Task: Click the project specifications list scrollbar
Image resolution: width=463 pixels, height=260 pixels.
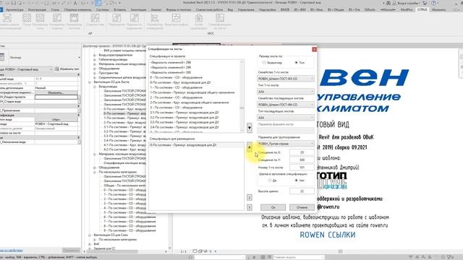Action: (242, 96)
